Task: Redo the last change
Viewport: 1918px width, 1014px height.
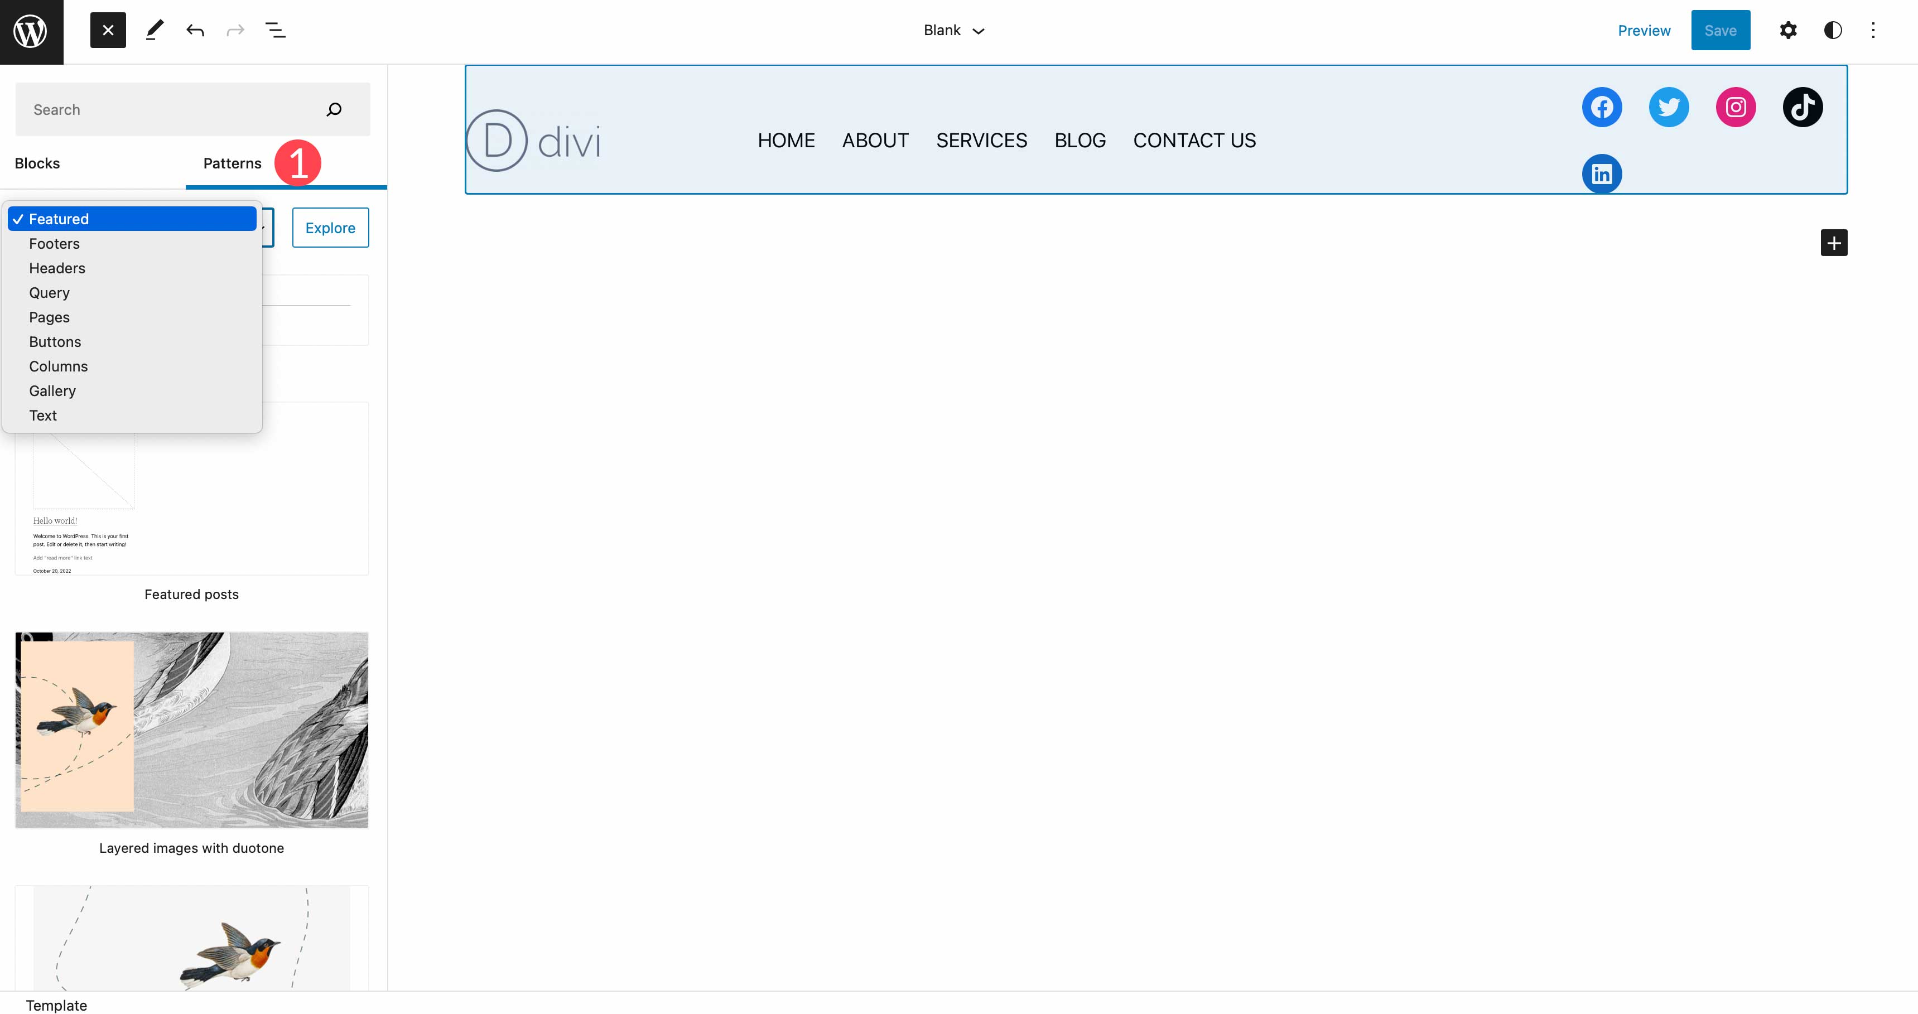Action: 235,31
